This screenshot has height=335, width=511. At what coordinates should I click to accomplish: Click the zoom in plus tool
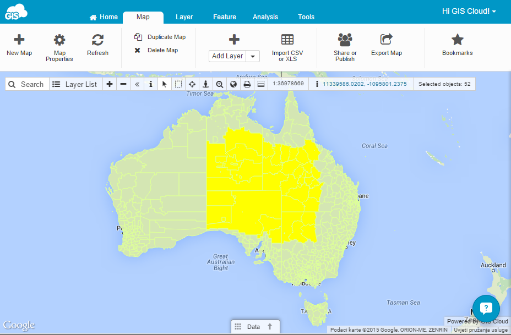[110, 84]
